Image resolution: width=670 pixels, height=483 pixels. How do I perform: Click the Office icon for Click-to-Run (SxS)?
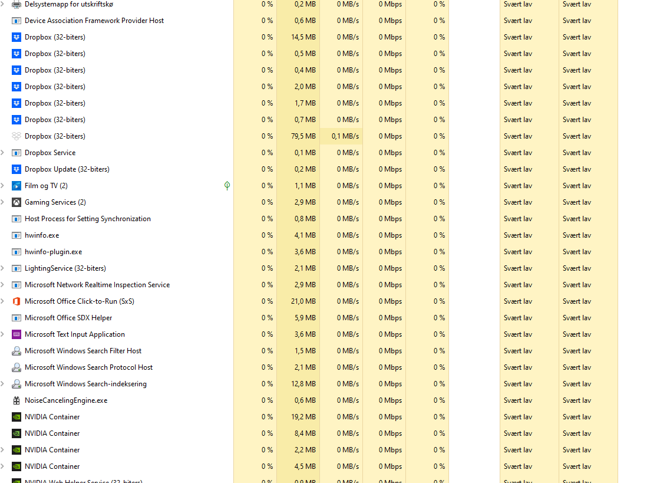click(16, 301)
